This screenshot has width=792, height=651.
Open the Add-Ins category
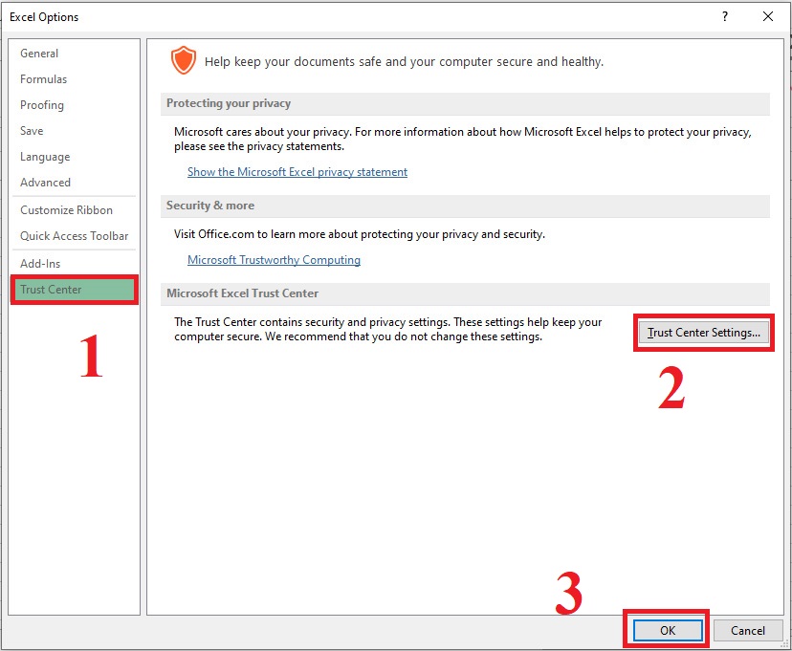point(40,264)
